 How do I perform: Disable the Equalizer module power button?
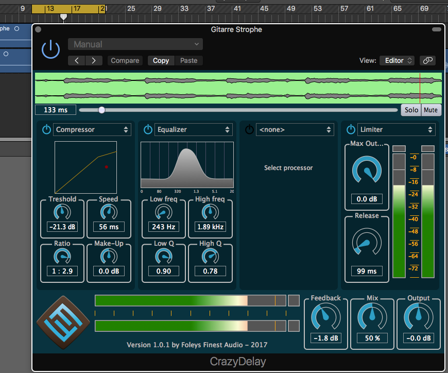148,129
